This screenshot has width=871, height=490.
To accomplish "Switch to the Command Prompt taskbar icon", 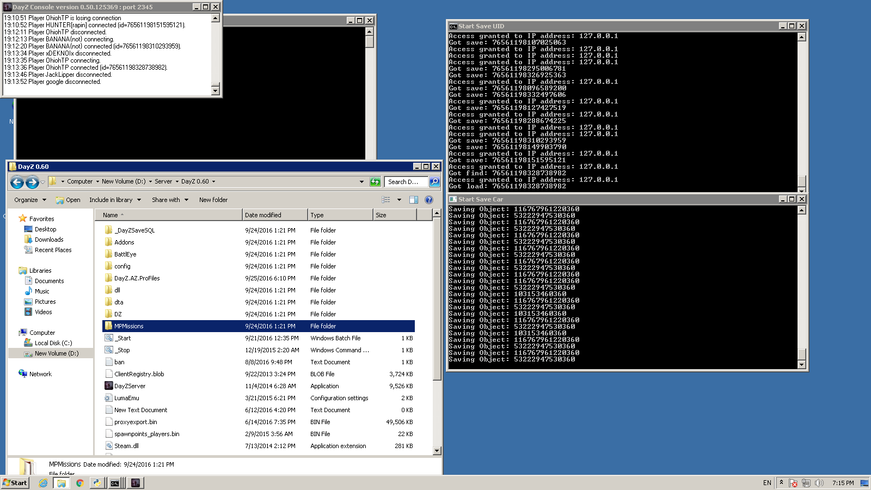I will (115, 483).
